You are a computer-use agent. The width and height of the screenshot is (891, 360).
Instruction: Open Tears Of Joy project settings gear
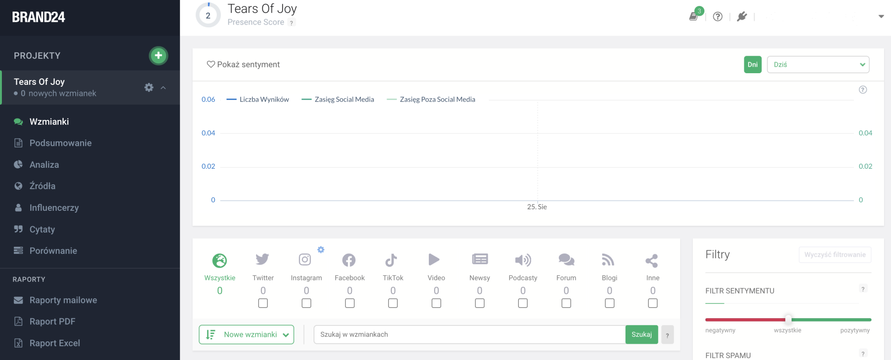(x=148, y=88)
